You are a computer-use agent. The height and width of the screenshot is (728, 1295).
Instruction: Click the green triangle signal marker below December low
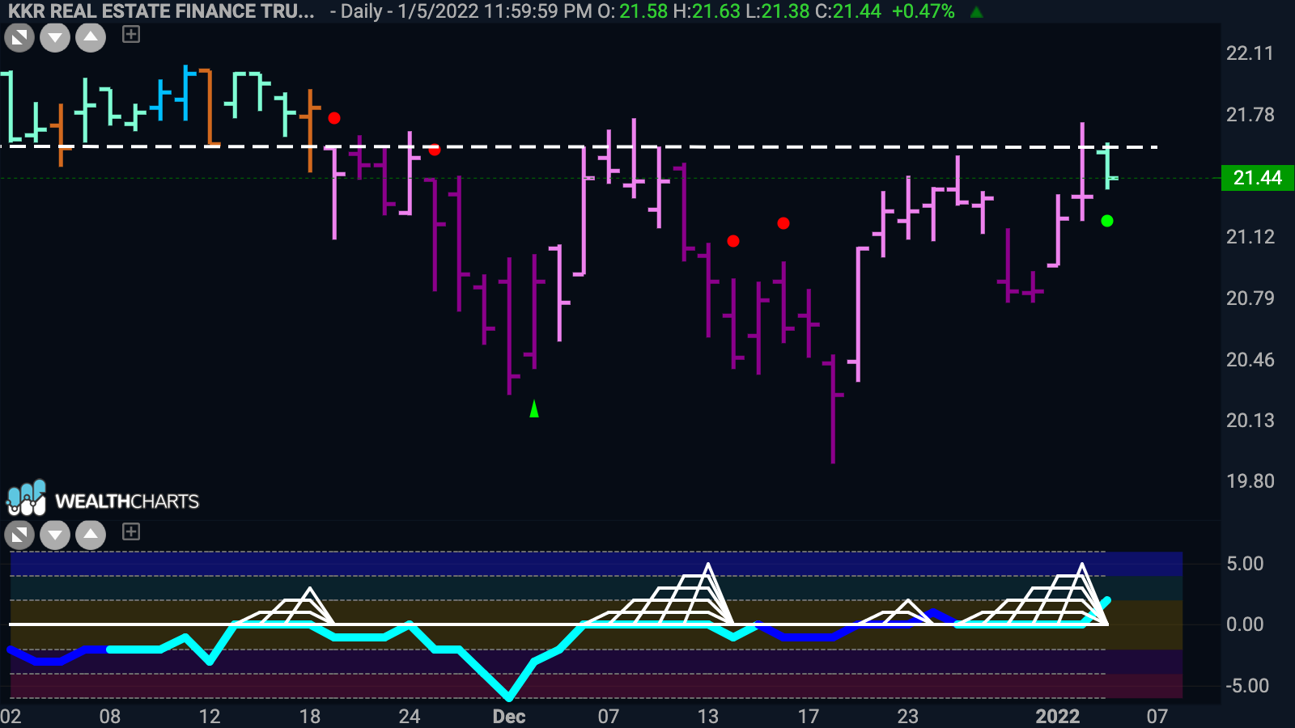[534, 409]
